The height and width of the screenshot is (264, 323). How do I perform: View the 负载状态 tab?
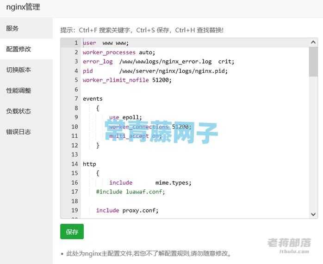[26, 111]
